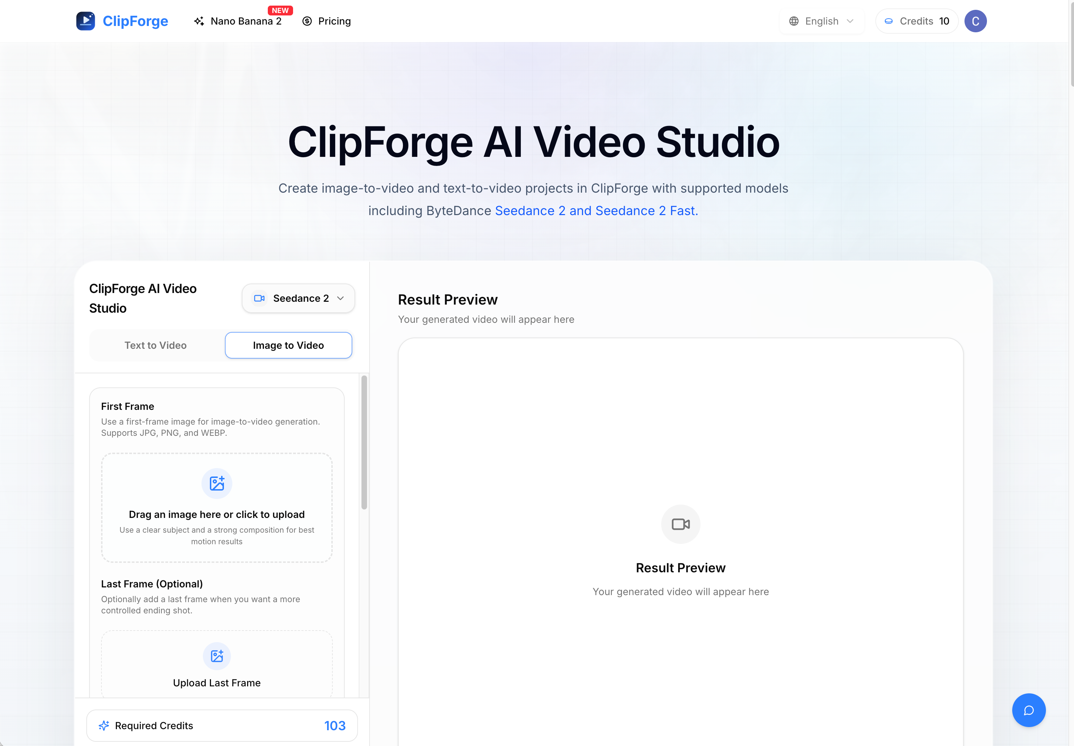Open the English language dropdown
This screenshot has width=1074, height=746.
coord(822,21)
